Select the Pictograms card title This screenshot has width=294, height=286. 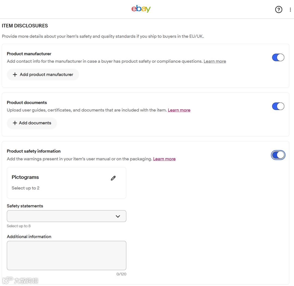tap(25, 177)
